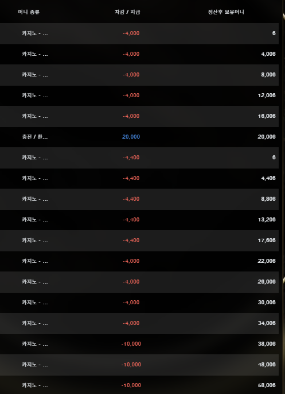The height and width of the screenshot is (394, 285).
Task: Click the balance value 16,006
Action: click(x=267, y=116)
